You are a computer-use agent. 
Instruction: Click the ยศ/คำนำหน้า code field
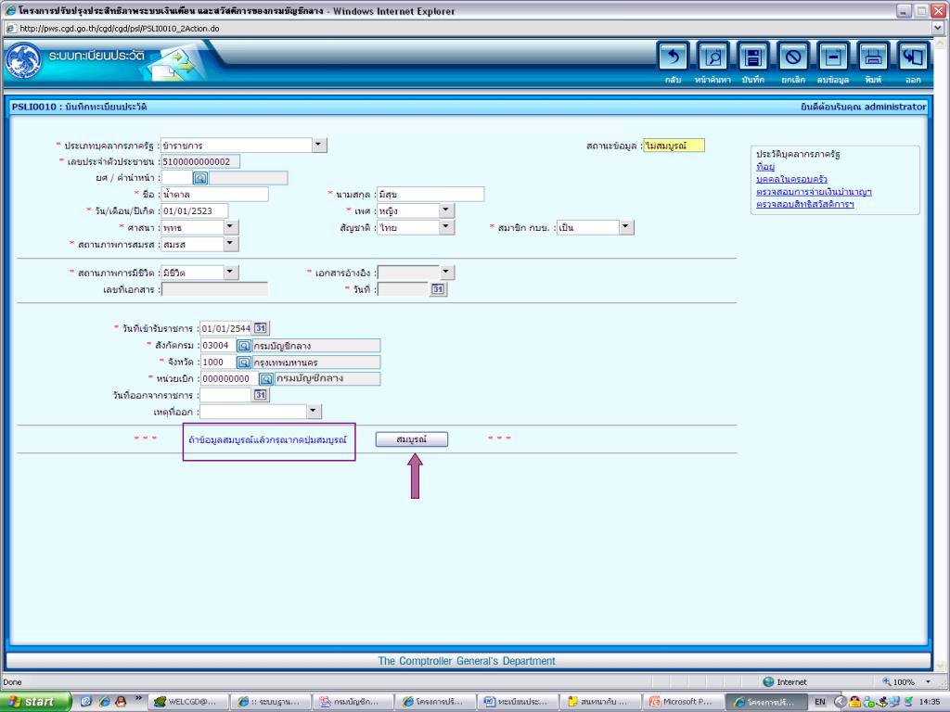tap(177, 178)
